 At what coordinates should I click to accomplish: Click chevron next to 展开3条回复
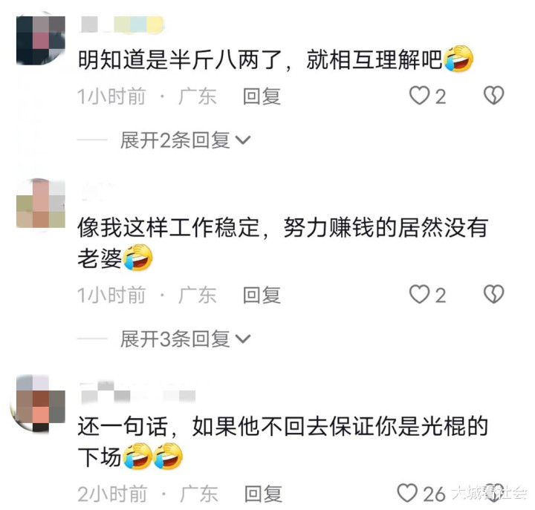click(243, 339)
